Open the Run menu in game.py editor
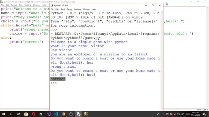The height and width of the screenshot is (117, 209). click(21, 5)
